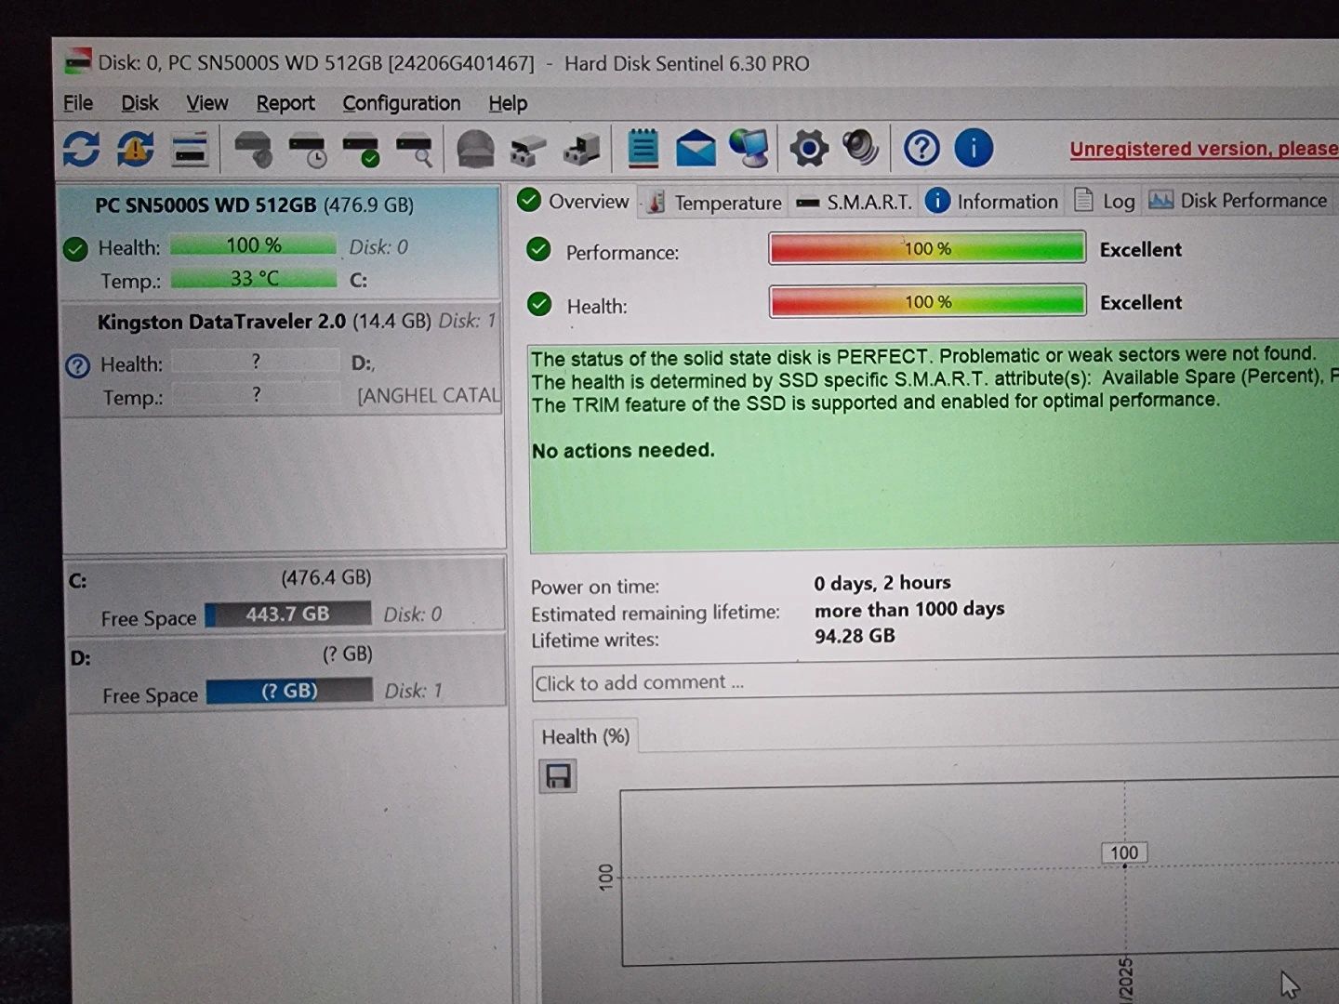Click the blue Refresh disk status toolbar icon

[x=81, y=149]
